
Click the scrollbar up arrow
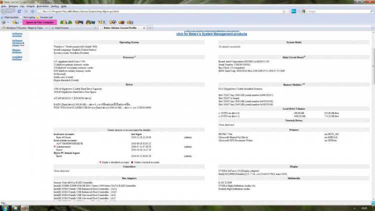[373, 32]
